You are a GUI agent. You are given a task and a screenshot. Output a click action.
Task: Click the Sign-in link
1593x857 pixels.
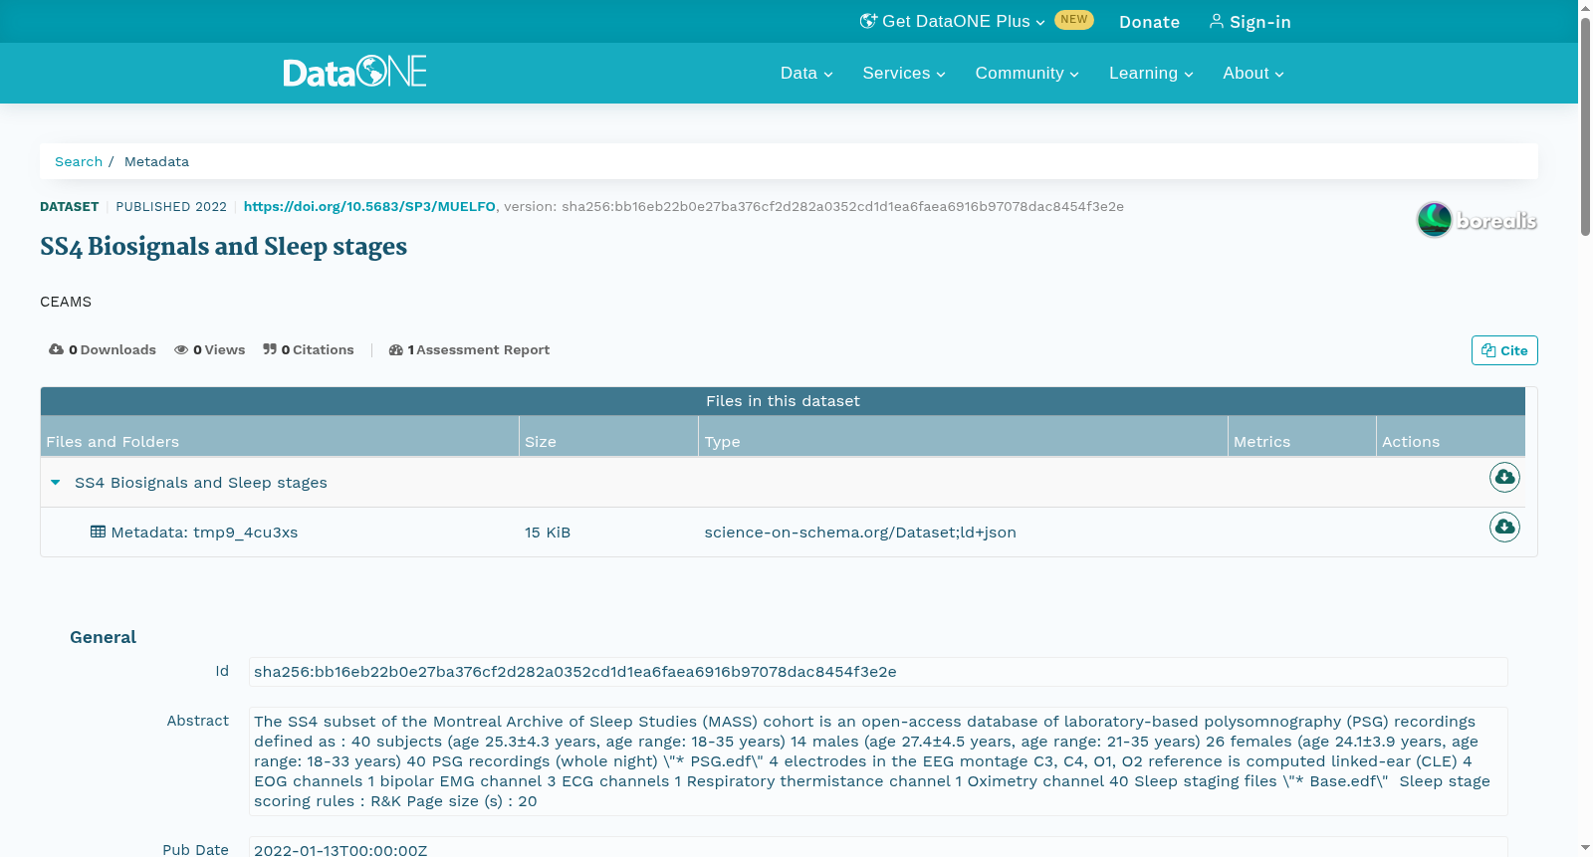1251,22
